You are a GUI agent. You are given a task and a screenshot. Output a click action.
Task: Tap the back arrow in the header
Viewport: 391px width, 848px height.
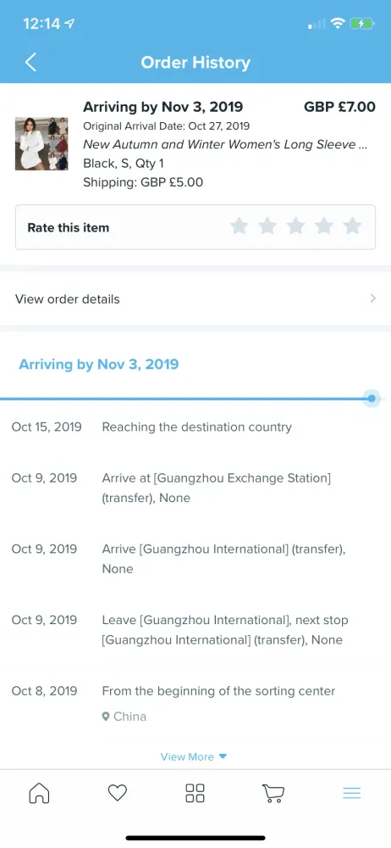point(30,62)
